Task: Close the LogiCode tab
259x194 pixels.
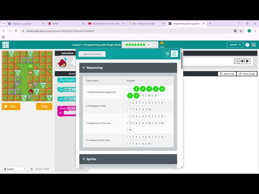Action: point(43,23)
